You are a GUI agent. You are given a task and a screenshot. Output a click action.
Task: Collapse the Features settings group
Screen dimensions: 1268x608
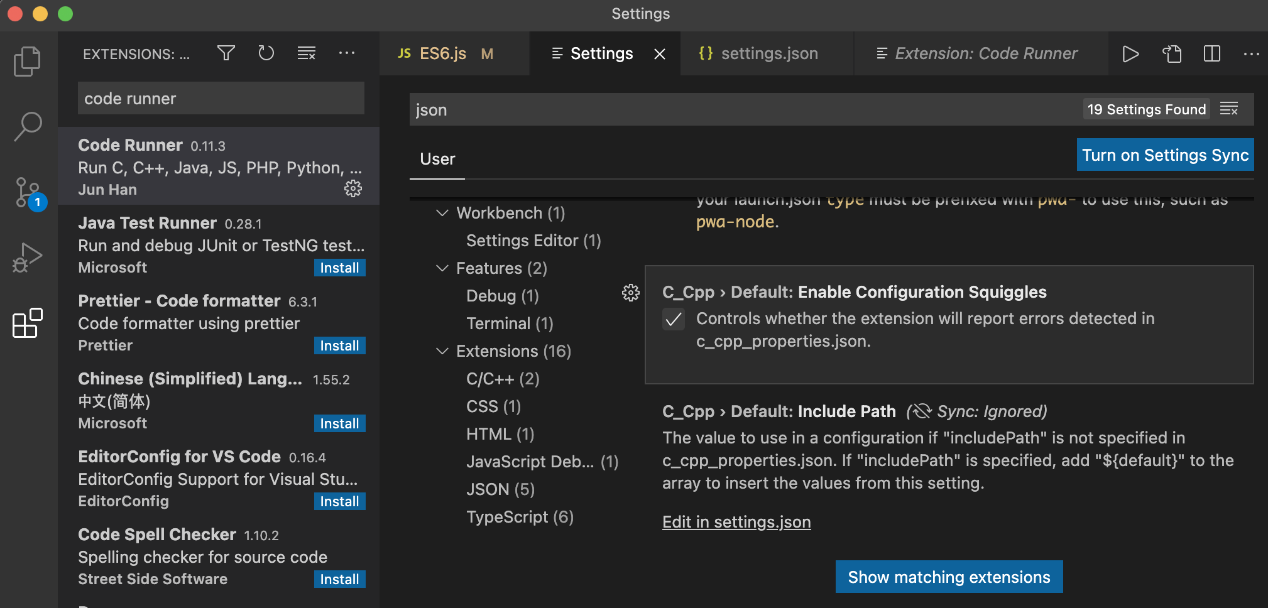point(442,268)
